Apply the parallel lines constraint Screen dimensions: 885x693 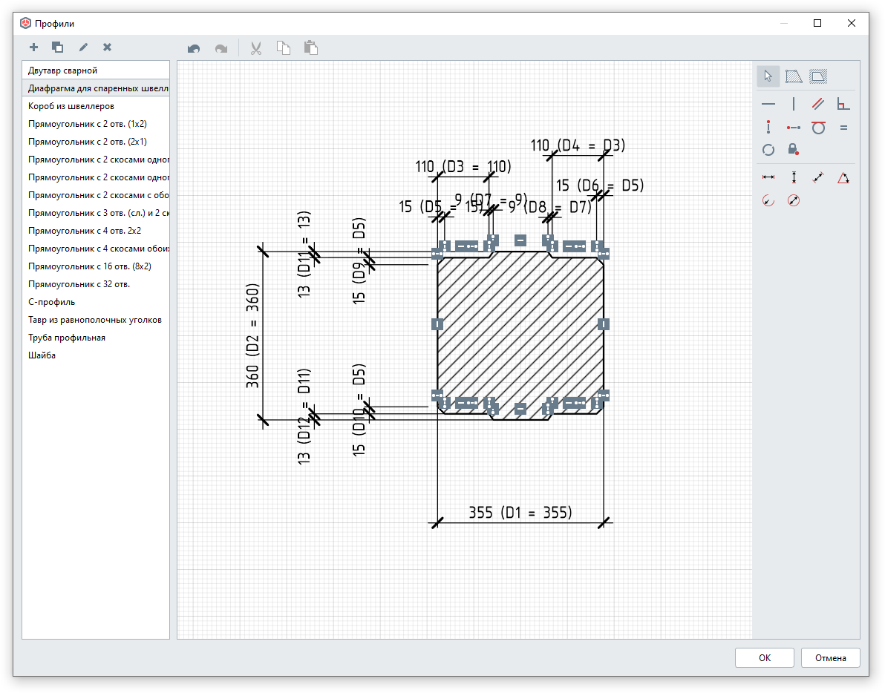(x=818, y=105)
